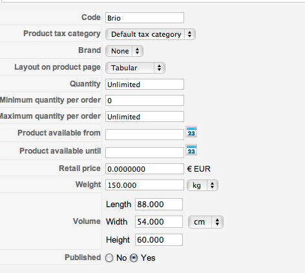
Task: Change the Tabular layout dropdown
Action: click(x=135, y=68)
